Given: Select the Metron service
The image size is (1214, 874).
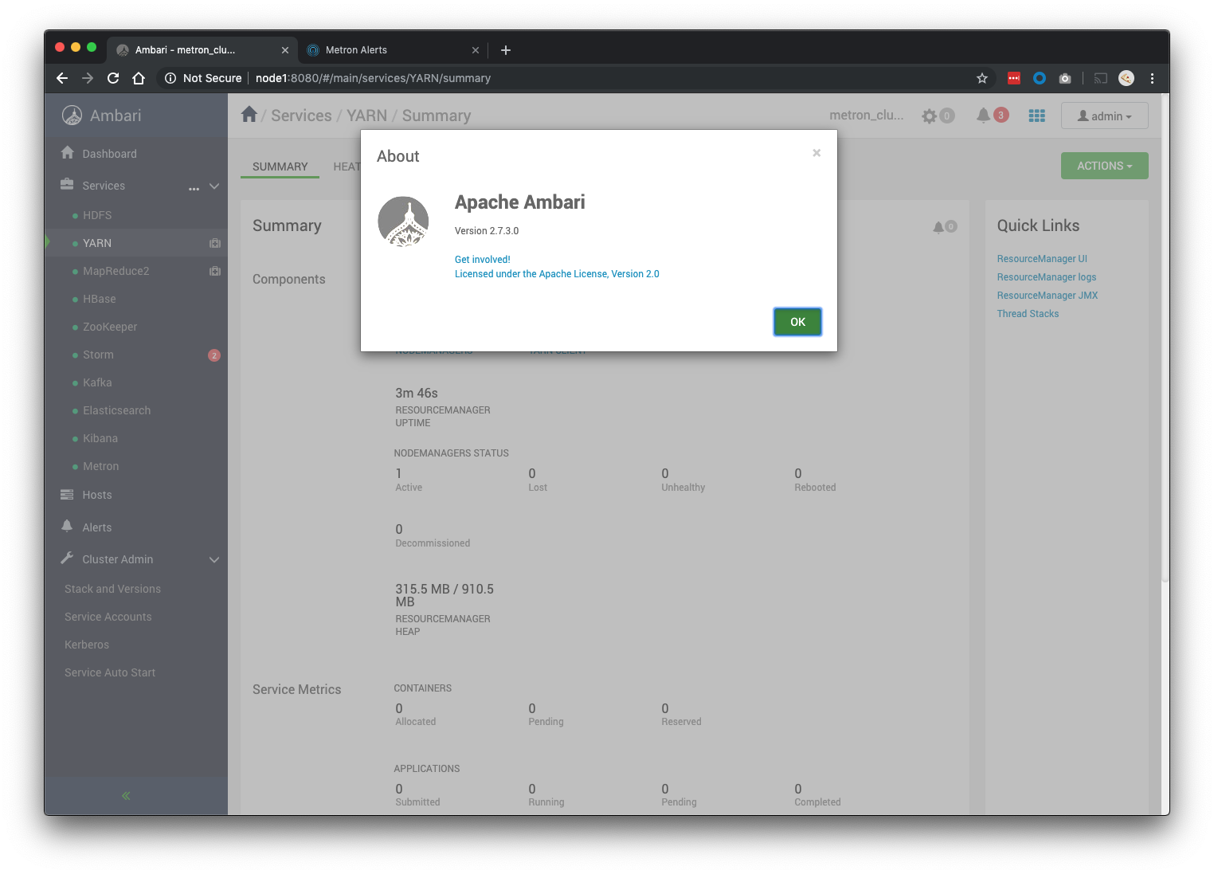Looking at the screenshot, I should pos(100,466).
